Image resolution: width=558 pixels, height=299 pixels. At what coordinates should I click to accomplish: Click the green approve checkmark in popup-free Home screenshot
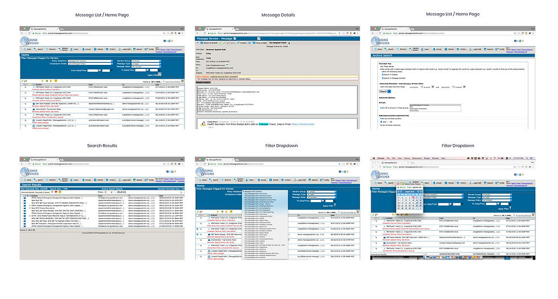coord(22,81)
